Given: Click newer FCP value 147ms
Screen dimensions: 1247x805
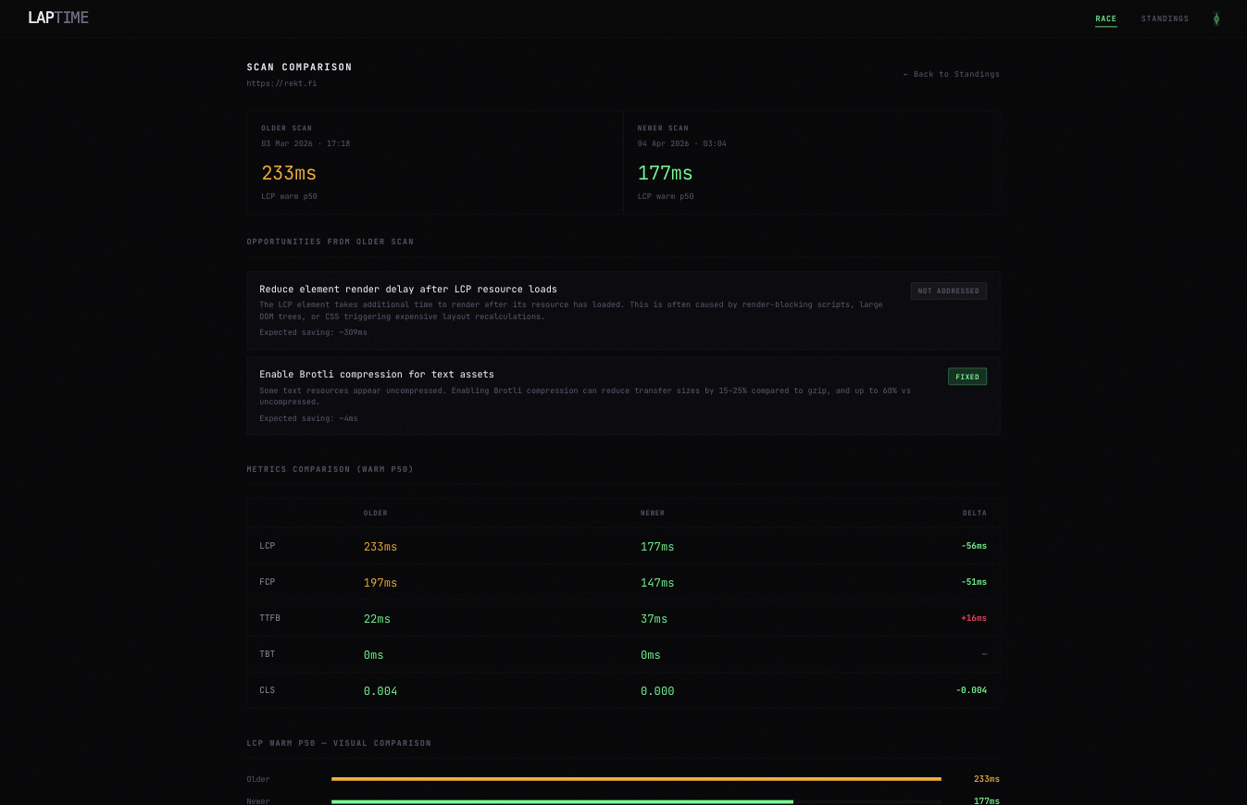Looking at the screenshot, I should pos(657,583).
